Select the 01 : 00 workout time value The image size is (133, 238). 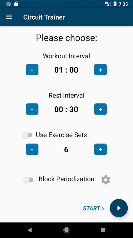coord(66,70)
